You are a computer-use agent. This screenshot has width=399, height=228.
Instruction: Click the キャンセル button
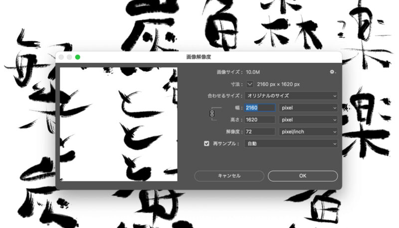[229, 176]
